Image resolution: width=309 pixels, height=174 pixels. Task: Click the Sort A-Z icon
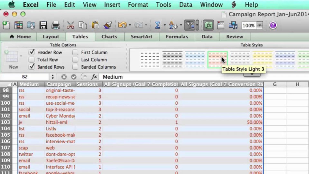click(x=173, y=25)
